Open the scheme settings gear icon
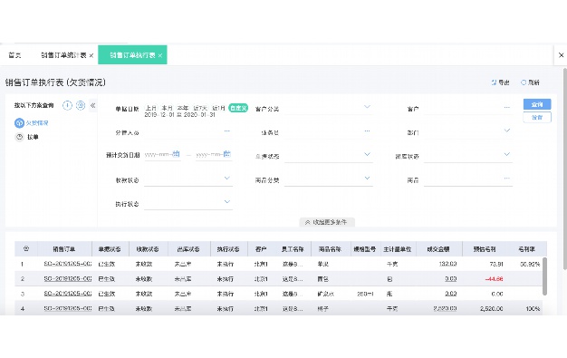 tap(81, 105)
